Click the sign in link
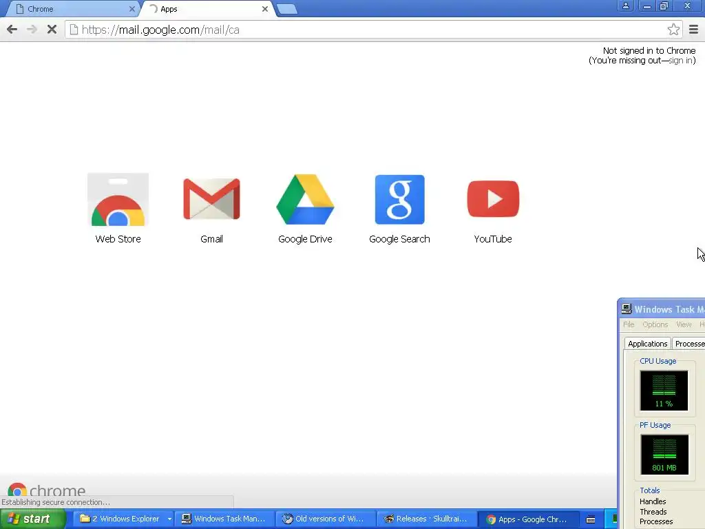Screen dimensions: 705x529 pos(681,61)
